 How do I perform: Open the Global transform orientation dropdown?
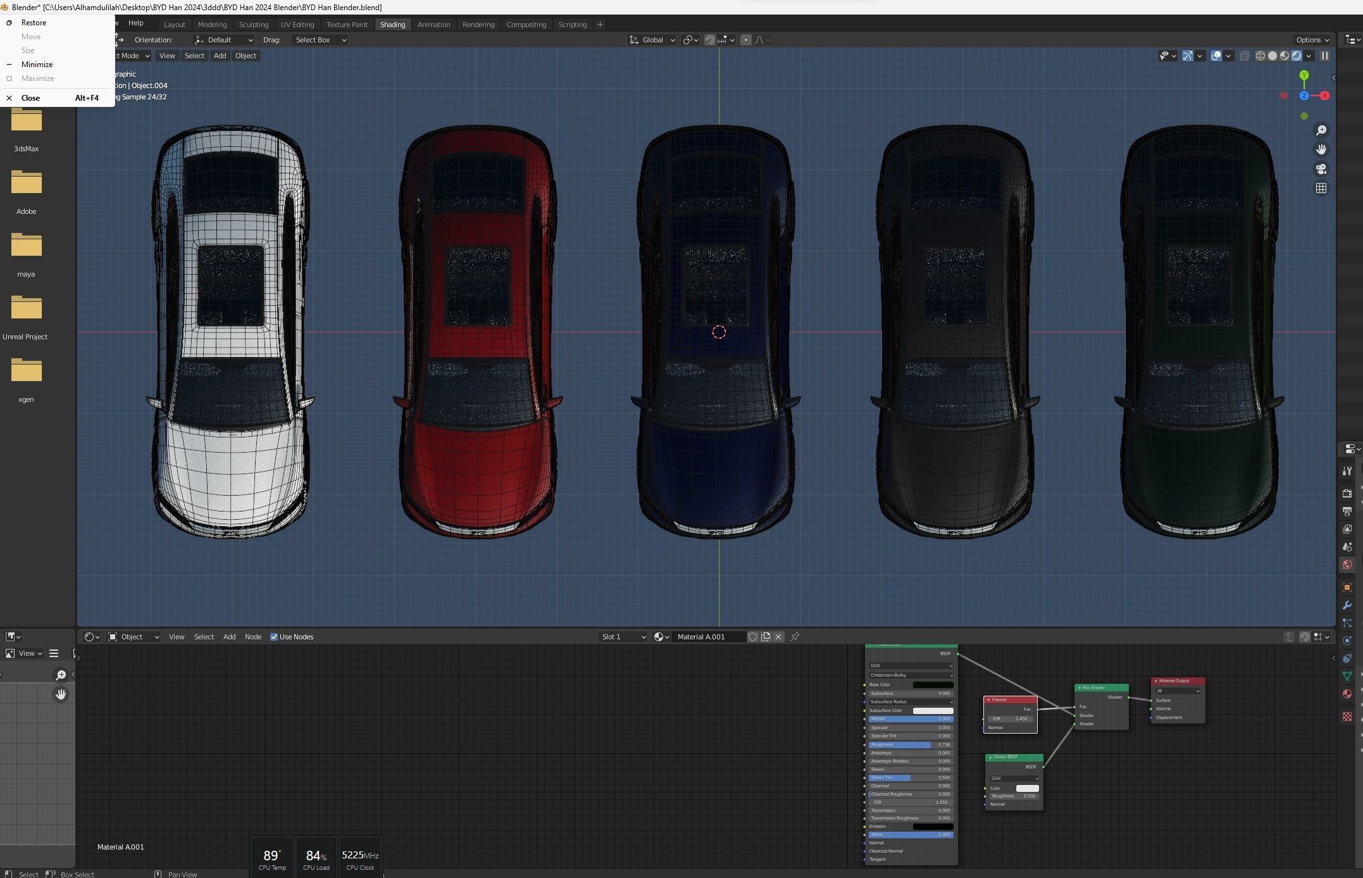[652, 40]
